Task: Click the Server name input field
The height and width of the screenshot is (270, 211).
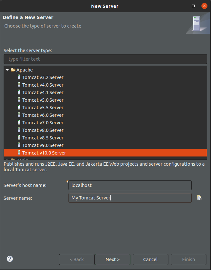Action: (130, 198)
